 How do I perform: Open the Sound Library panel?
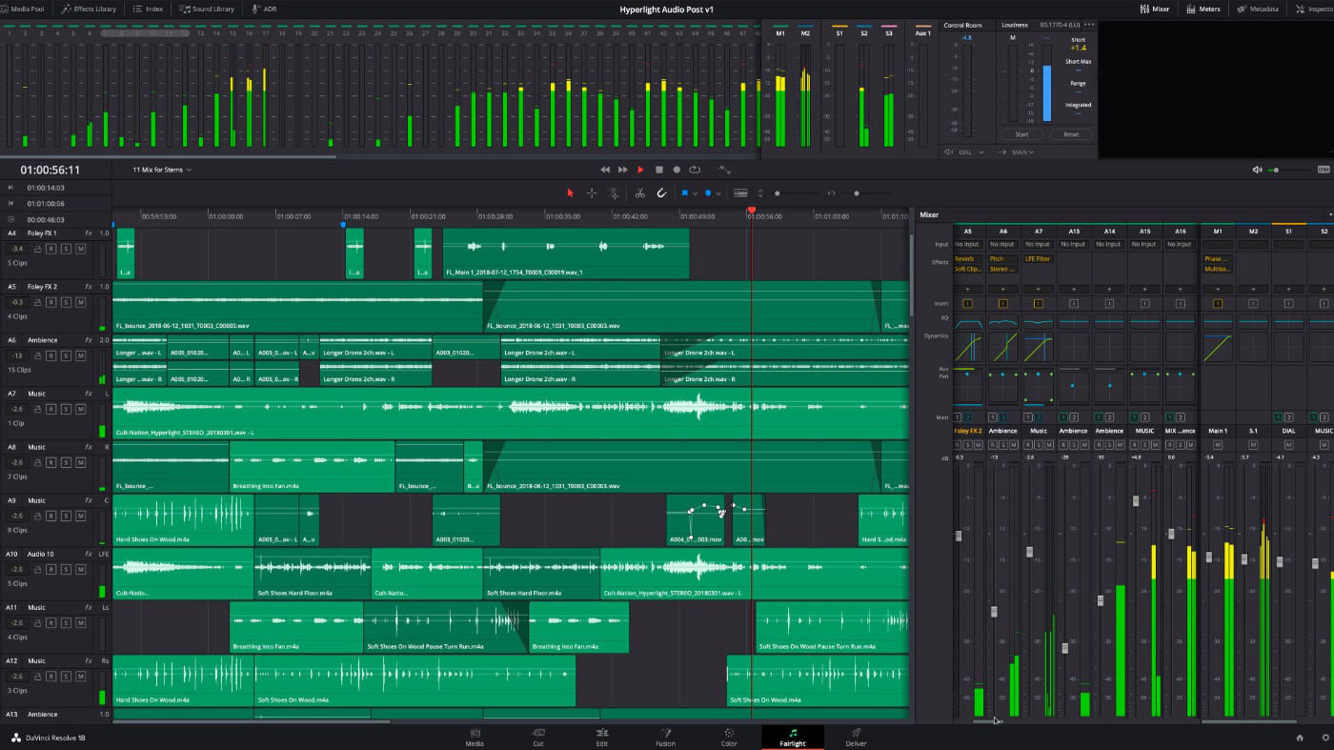[x=207, y=9]
